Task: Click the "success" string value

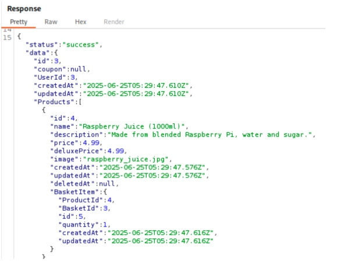Action: coord(80,45)
